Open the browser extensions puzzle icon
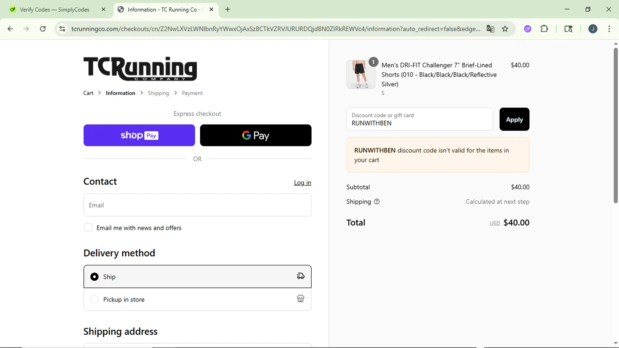 point(544,29)
